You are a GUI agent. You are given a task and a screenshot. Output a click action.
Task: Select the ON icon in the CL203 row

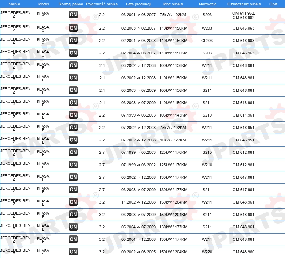pyautogui.click(x=73, y=41)
